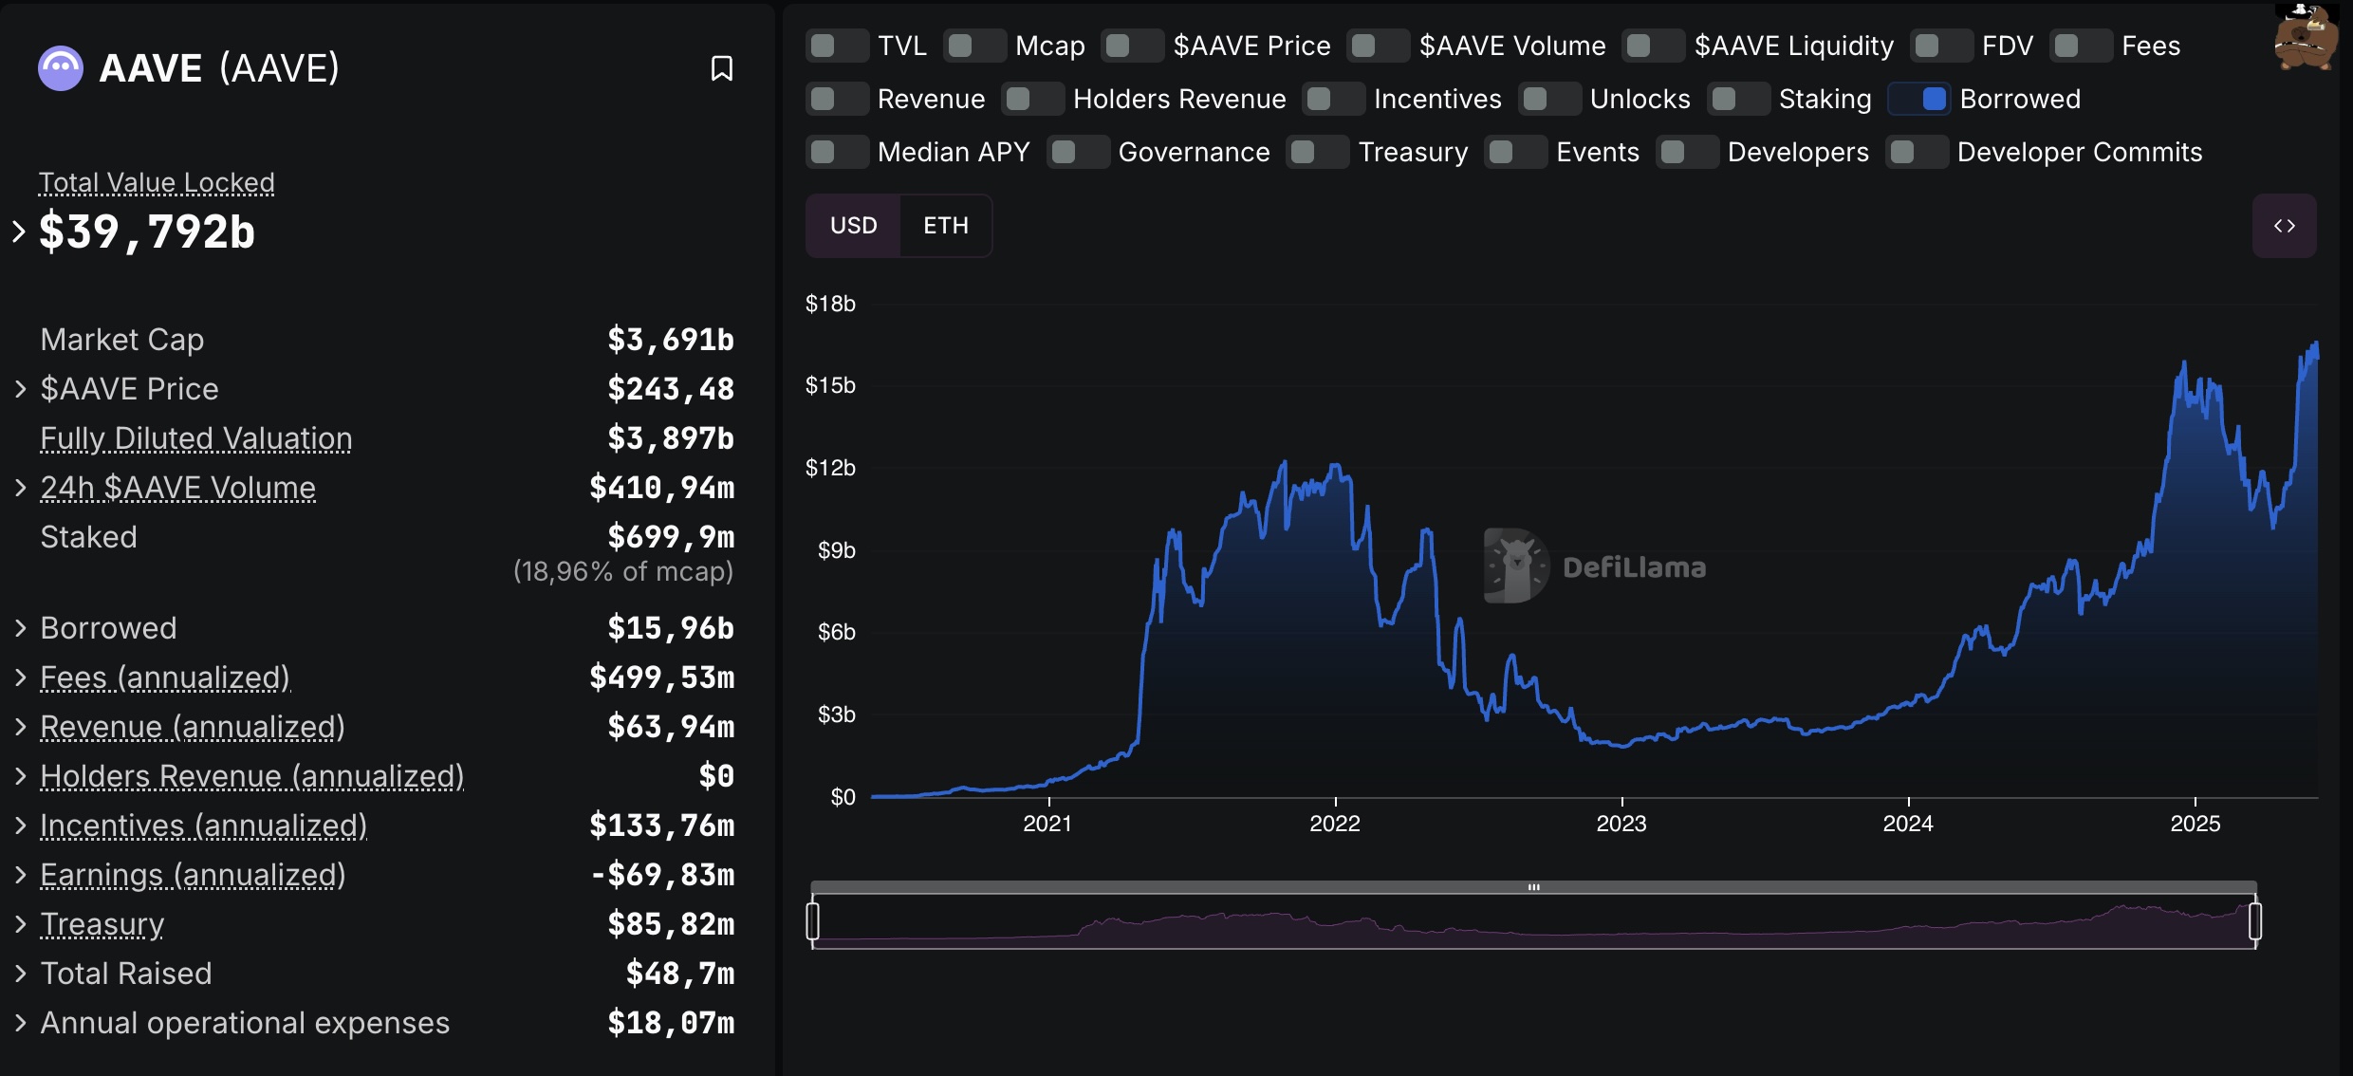Expand the Revenue (annualized) row
This screenshot has width=2353, height=1076.
coord(20,727)
